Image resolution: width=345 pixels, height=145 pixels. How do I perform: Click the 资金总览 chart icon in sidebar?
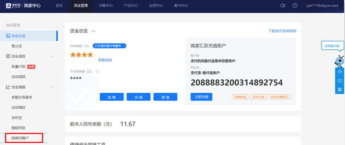pyautogui.click(x=8, y=36)
